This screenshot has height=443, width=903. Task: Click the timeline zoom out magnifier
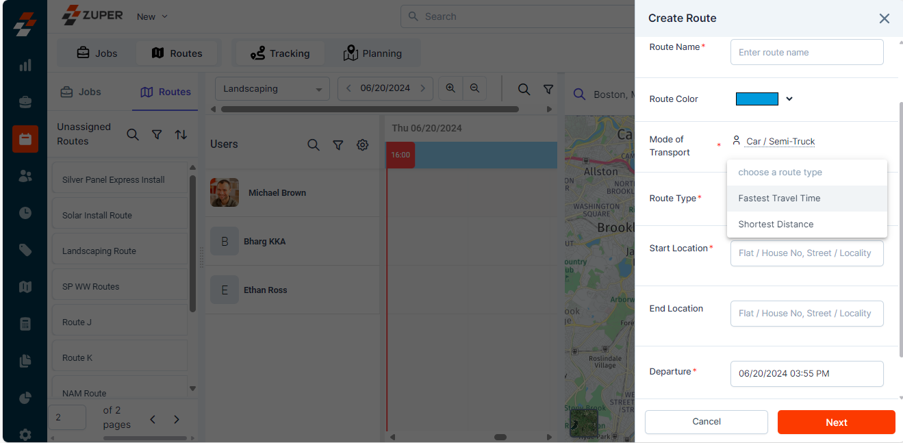point(474,88)
